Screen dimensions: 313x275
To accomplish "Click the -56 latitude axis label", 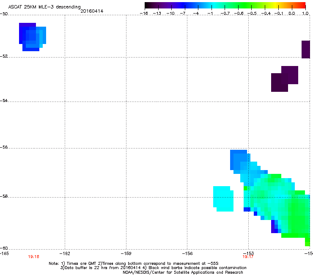I will pyautogui.click(x=4, y=147).
